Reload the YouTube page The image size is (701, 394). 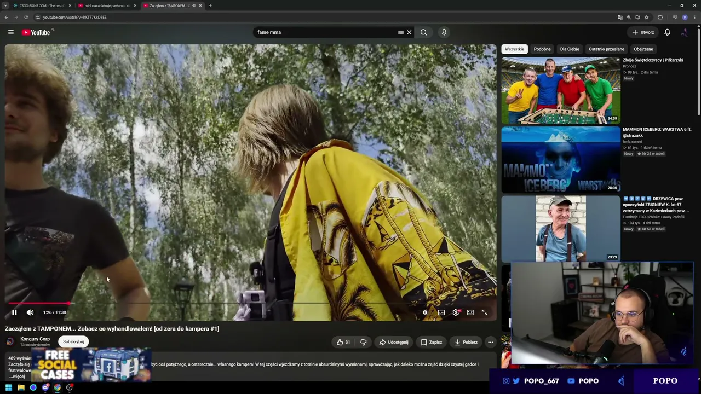tap(26, 17)
